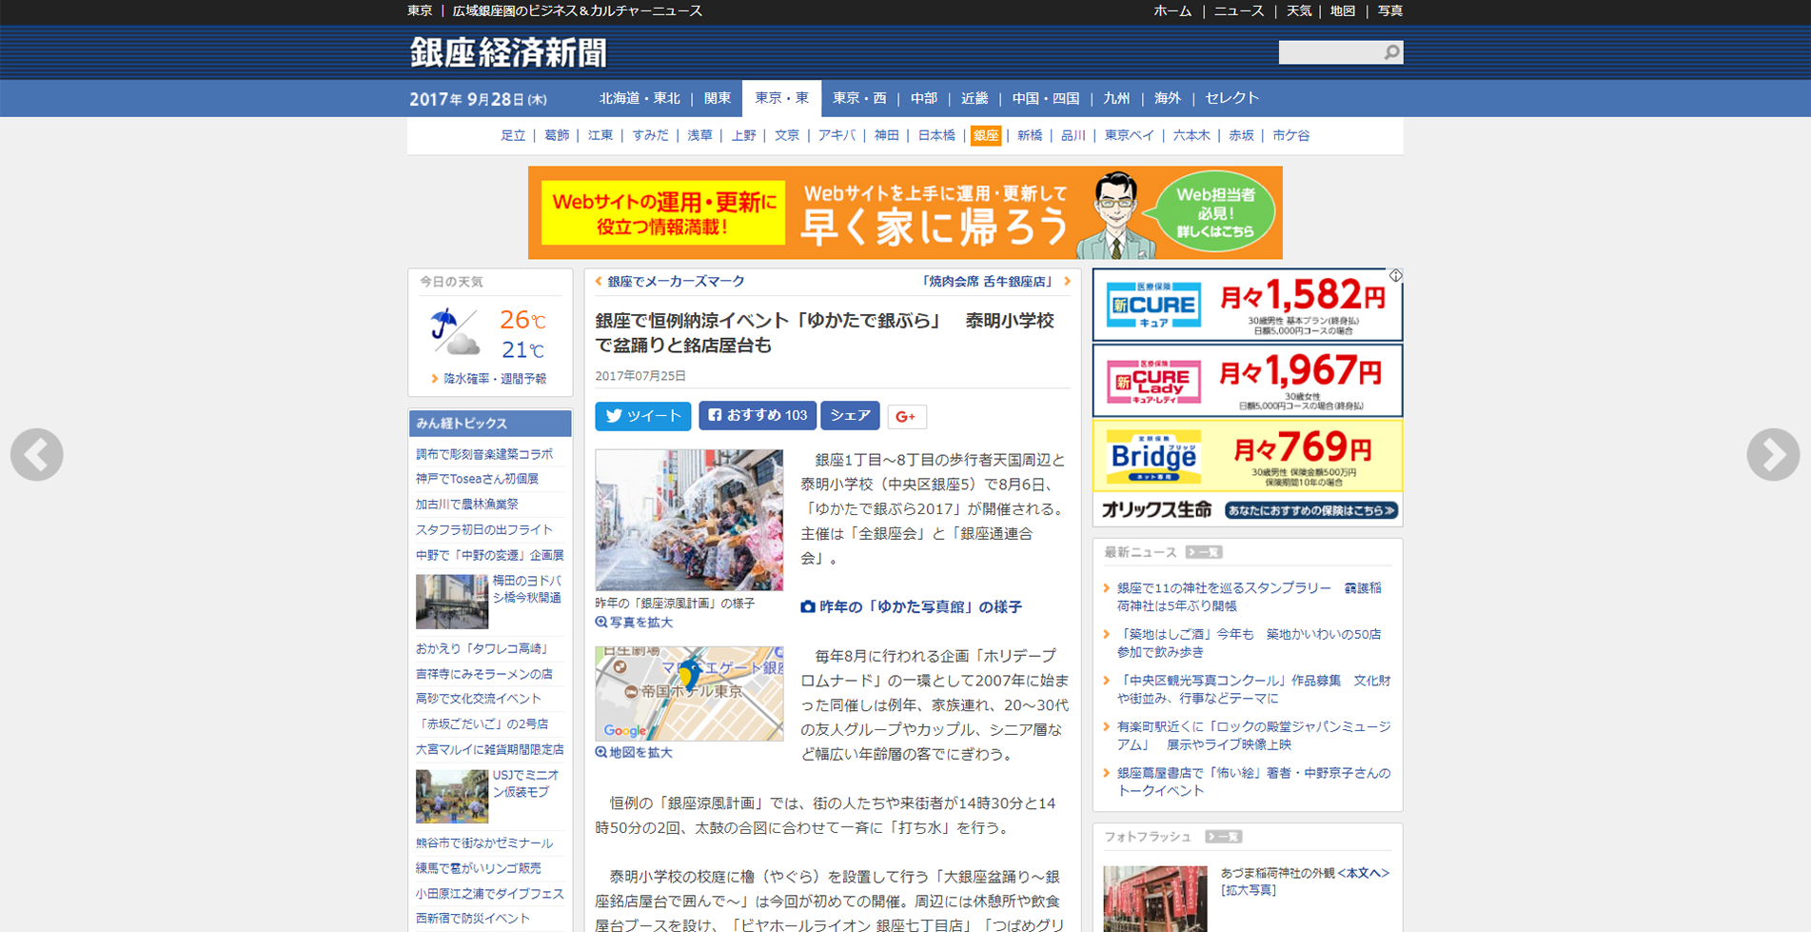Screen dimensions: 1811x932
Task: Open 地図 in top menu
Action: point(1343,11)
